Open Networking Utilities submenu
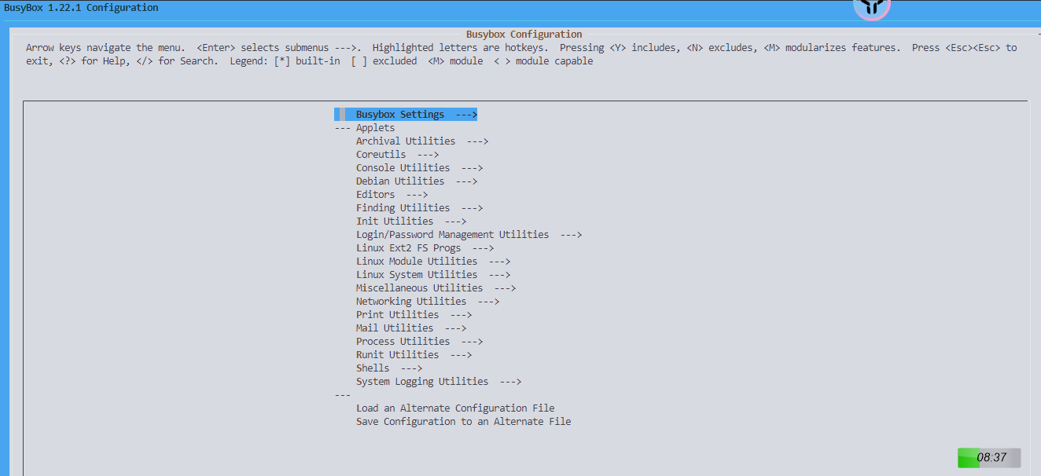The image size is (1041, 476). point(428,302)
